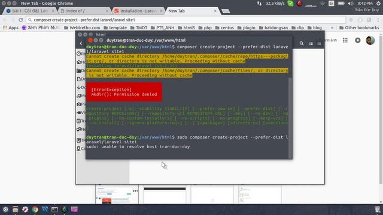The height and width of the screenshot is (215, 383).
Task: Open the system settings gear menu
Action: [x=378, y=4]
